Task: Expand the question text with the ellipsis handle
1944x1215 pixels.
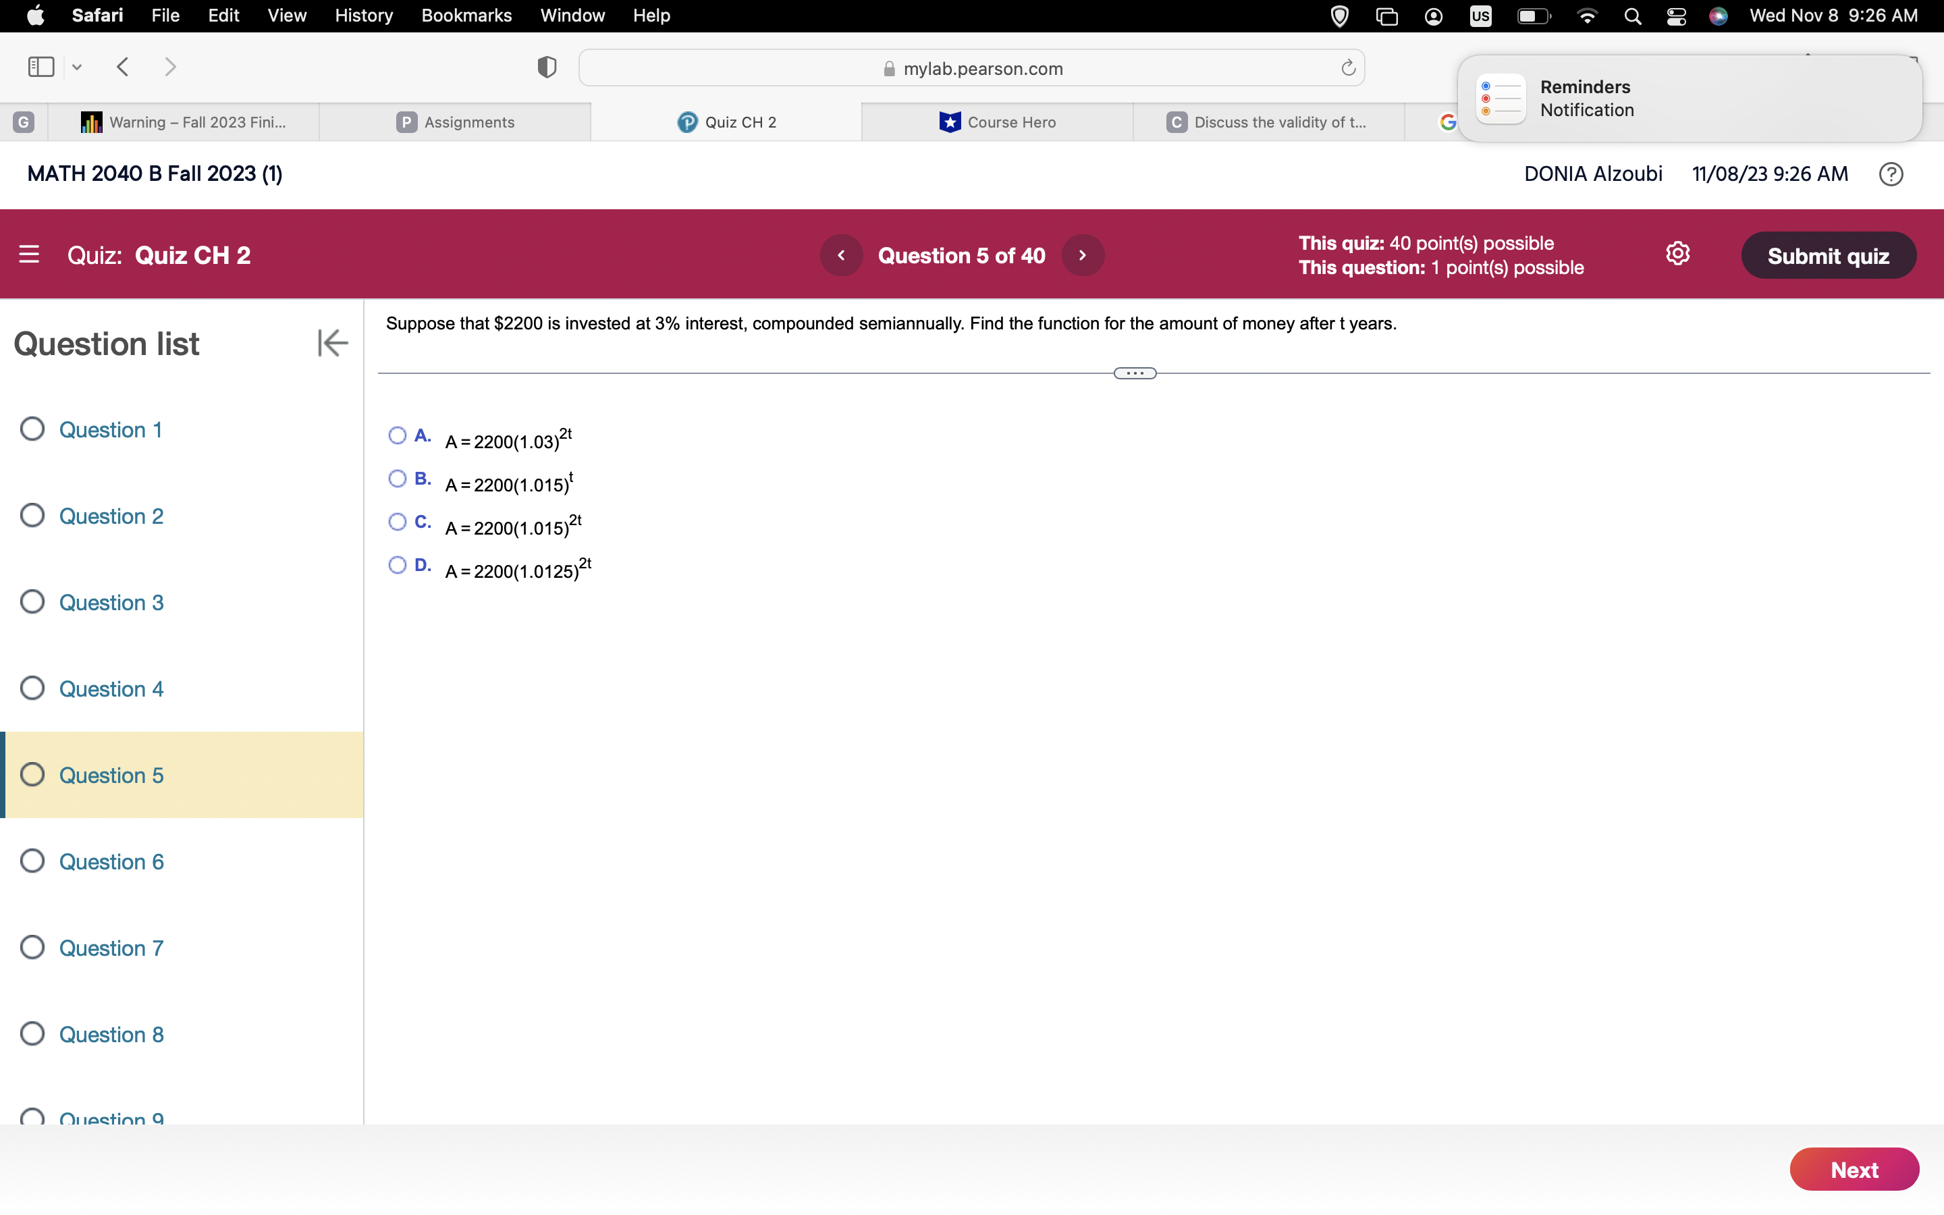Action: point(1133,372)
